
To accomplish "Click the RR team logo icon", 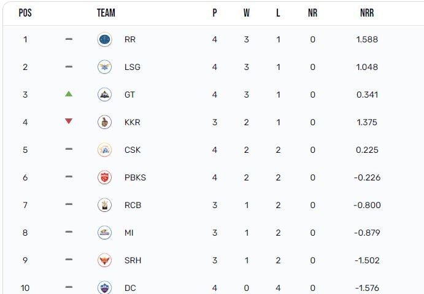I will (104, 39).
